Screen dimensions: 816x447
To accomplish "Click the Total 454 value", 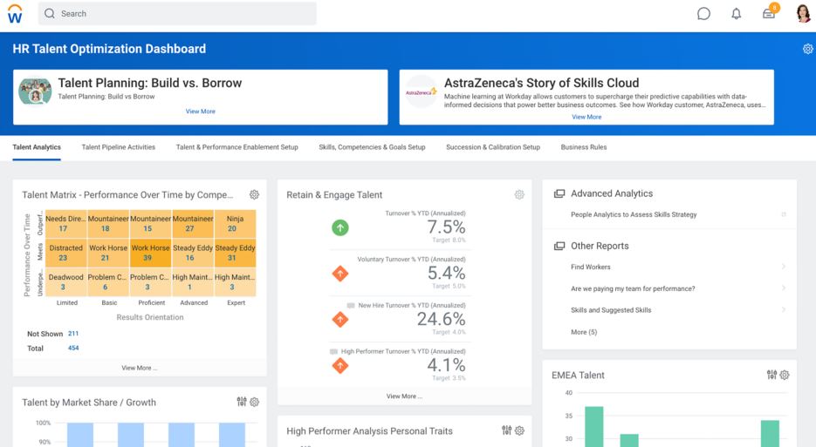I will click(73, 348).
